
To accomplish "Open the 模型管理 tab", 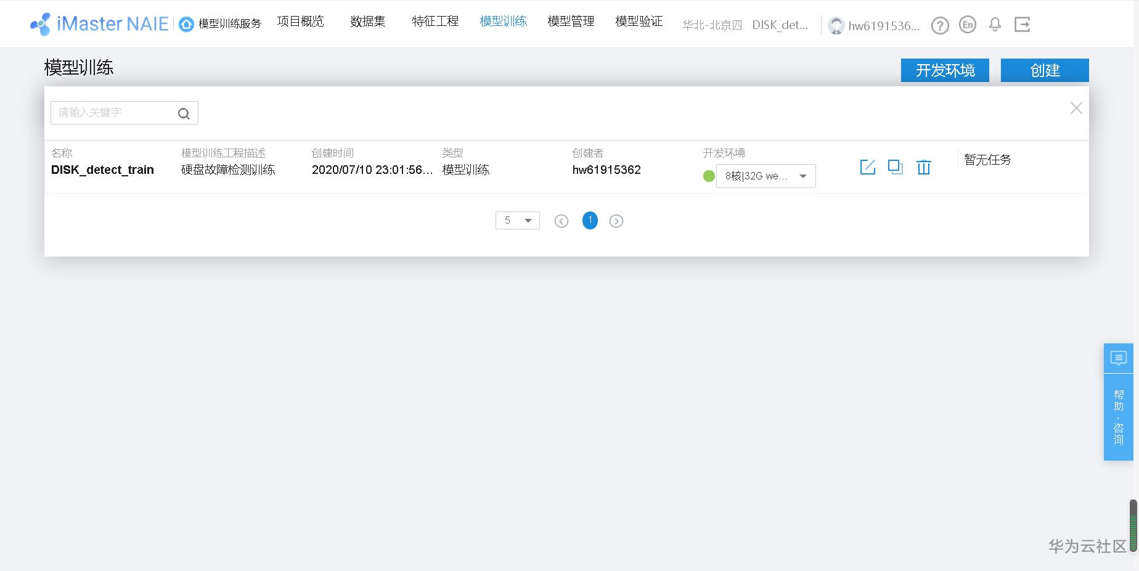I will (x=571, y=22).
